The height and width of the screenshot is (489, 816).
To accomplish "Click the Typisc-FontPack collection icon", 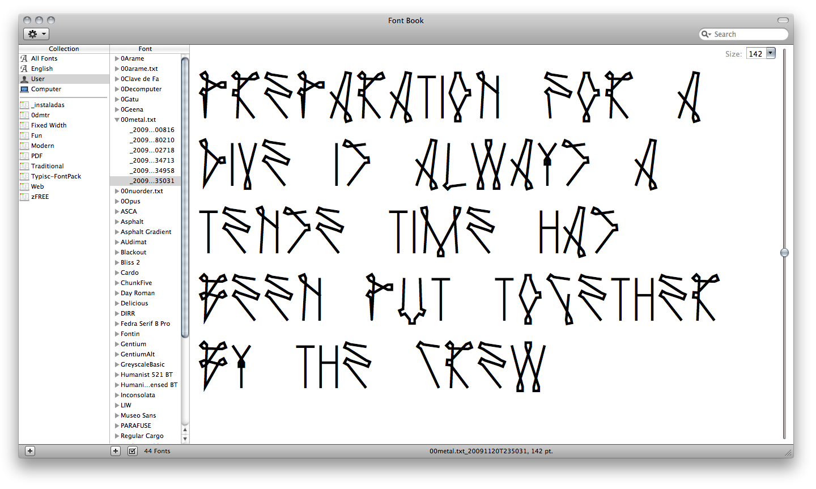I will coord(24,176).
